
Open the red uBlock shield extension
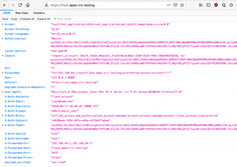pos(216,5)
